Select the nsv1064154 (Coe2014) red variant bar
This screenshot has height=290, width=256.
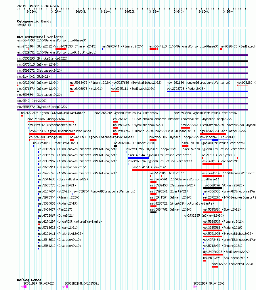(182, 170)
